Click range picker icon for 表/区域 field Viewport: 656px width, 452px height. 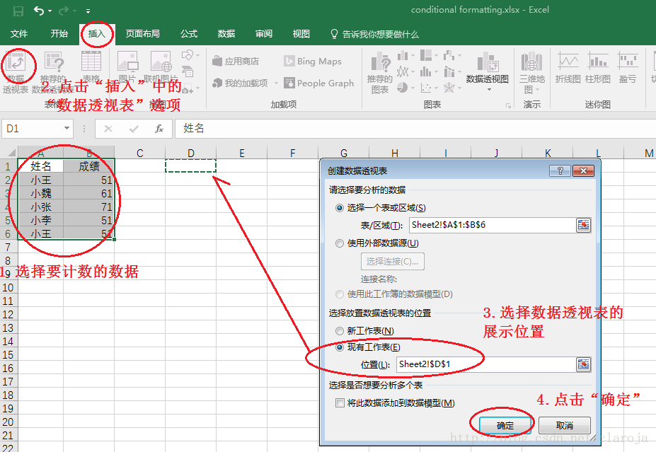583,225
